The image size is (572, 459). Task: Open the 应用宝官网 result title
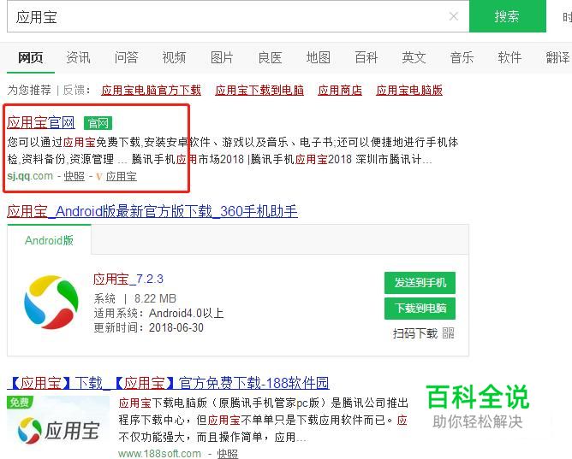coord(41,123)
